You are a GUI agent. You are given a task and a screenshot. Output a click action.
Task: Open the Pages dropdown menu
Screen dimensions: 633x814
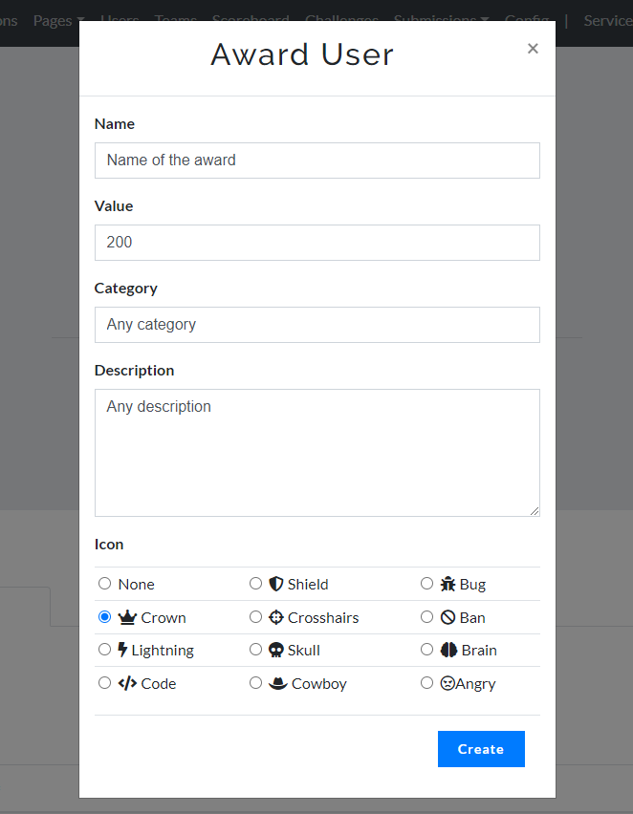tap(57, 20)
